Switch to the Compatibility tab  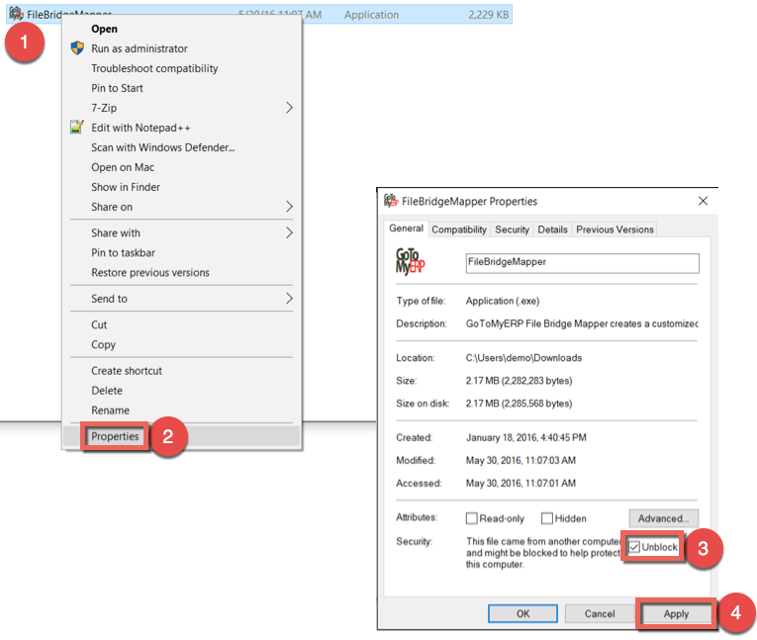458,229
